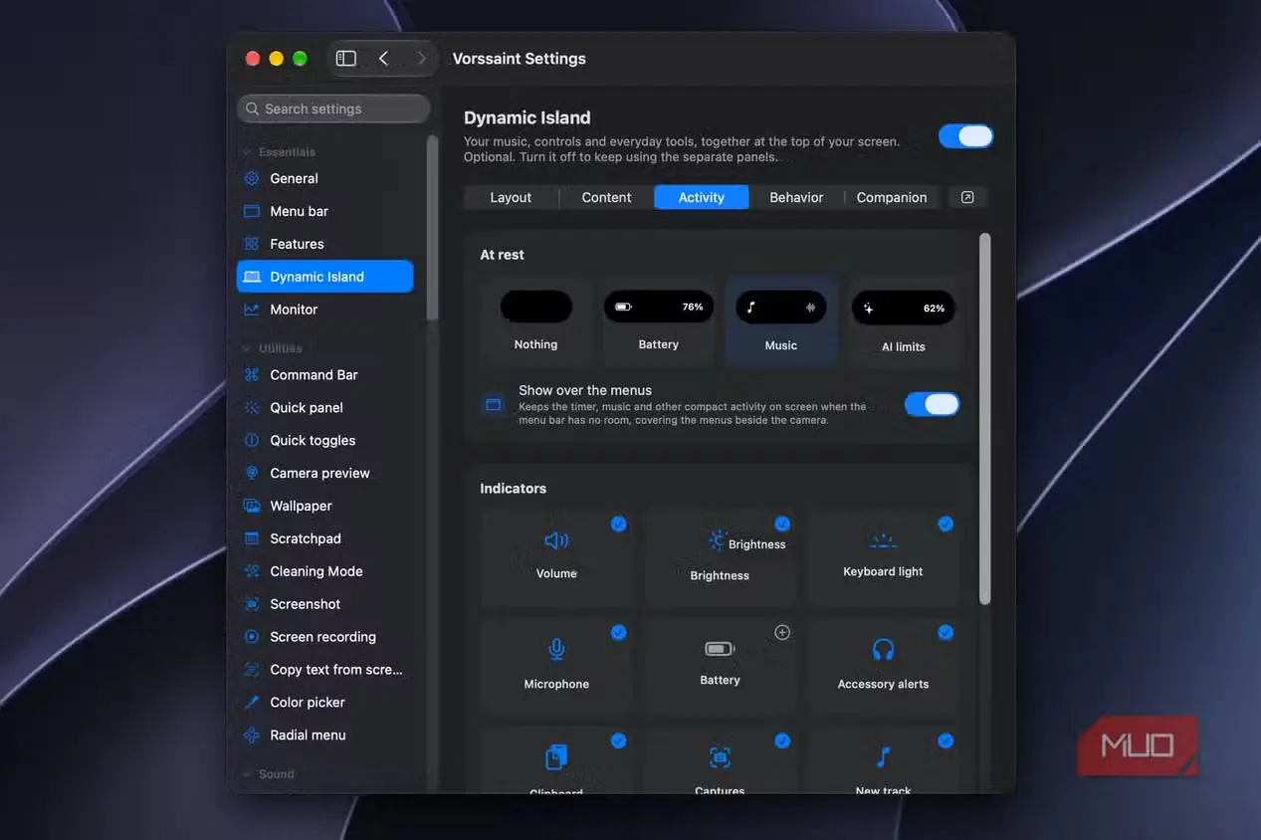Uncheck the Accessory alerts indicator

pos(946,633)
